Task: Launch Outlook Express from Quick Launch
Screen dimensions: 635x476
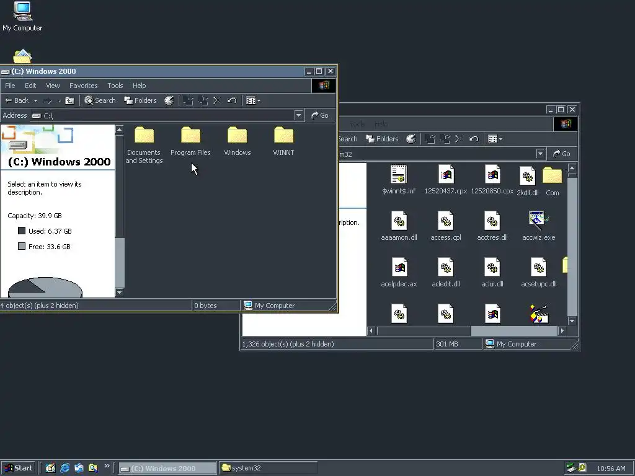Action: tap(79, 468)
